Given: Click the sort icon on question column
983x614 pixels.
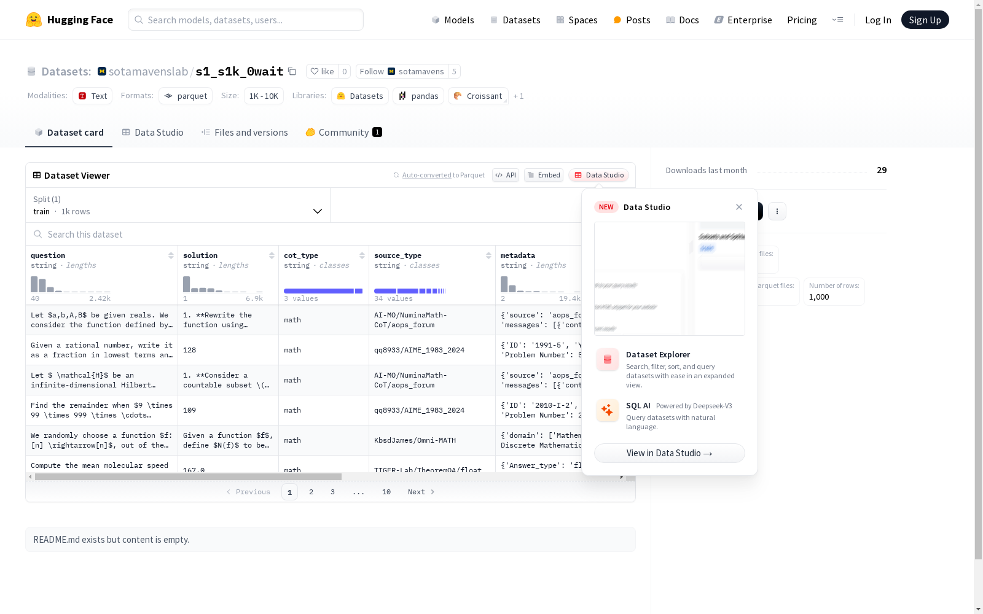Looking at the screenshot, I should [x=171, y=255].
